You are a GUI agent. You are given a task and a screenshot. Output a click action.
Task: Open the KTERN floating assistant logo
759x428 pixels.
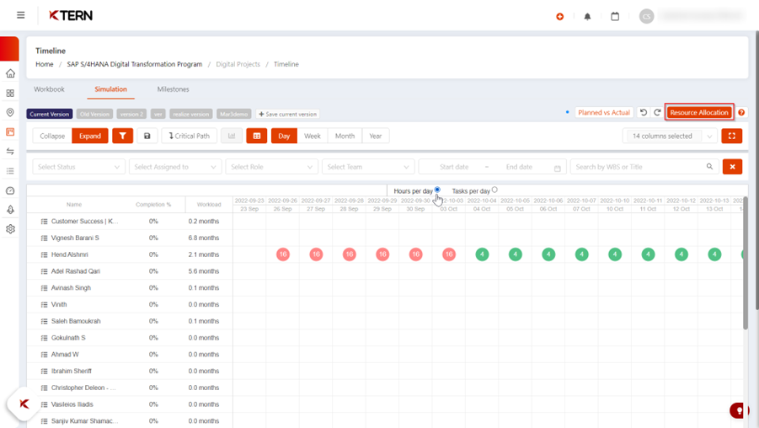click(x=24, y=404)
